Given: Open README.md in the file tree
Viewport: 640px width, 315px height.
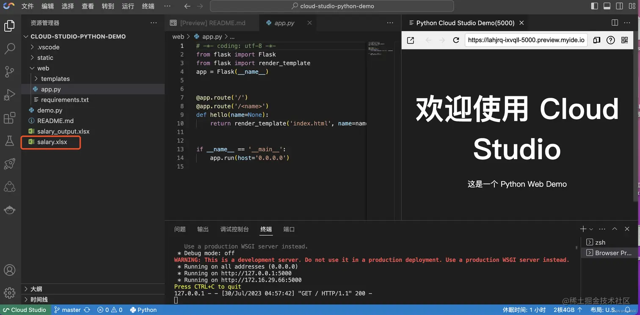Looking at the screenshot, I should [55, 121].
